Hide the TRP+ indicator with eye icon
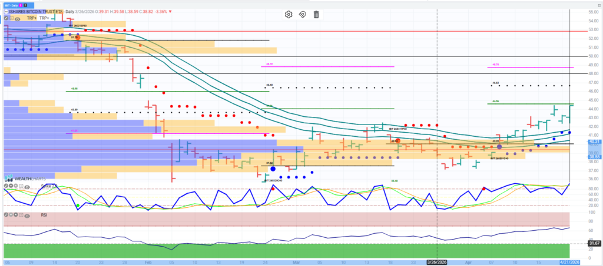603x266 pixels. click(x=18, y=19)
